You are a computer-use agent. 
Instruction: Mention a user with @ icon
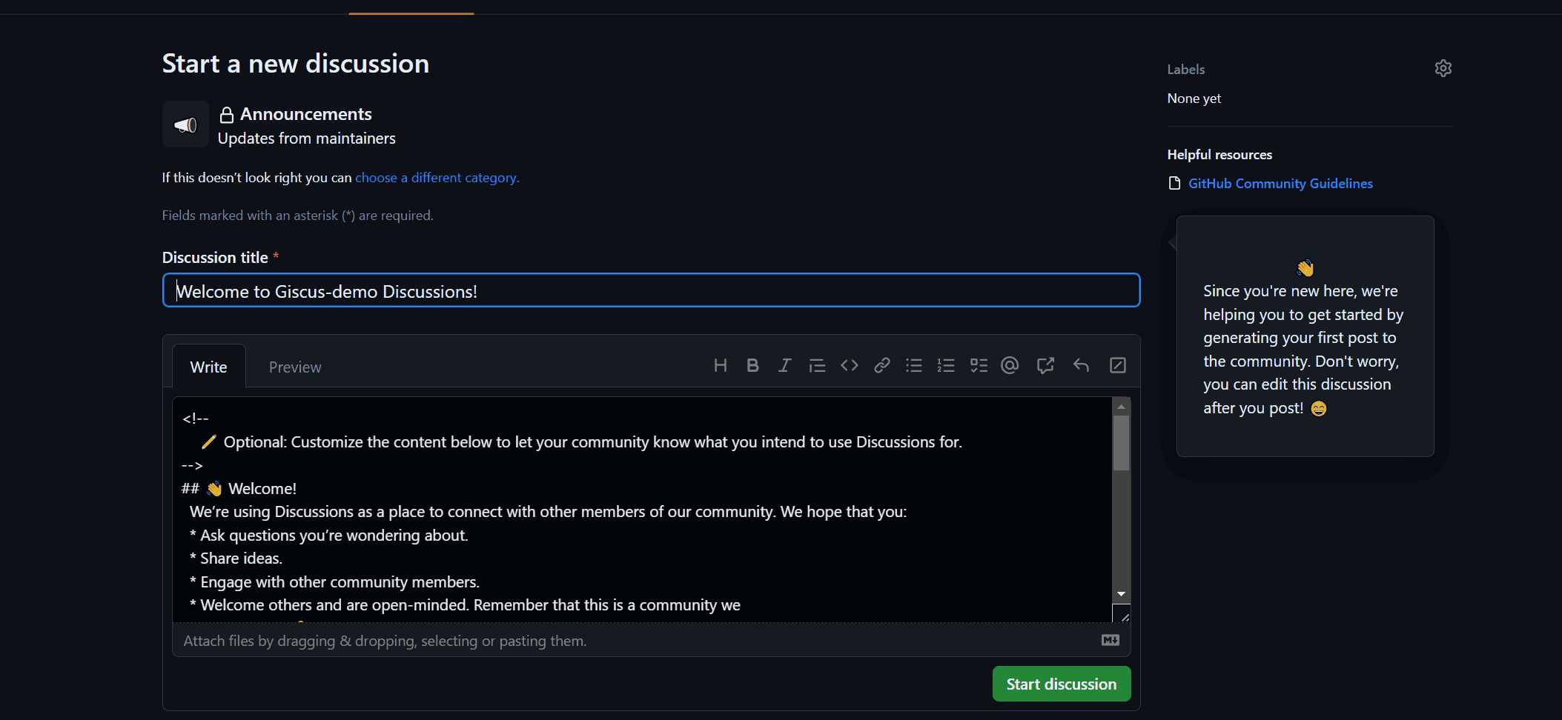(1010, 365)
